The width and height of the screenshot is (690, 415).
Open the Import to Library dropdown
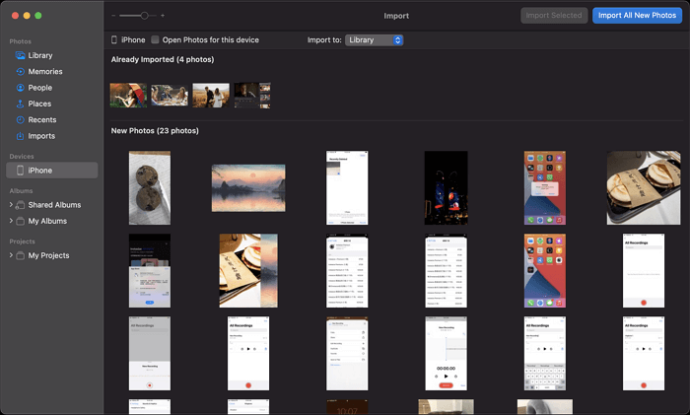click(374, 40)
